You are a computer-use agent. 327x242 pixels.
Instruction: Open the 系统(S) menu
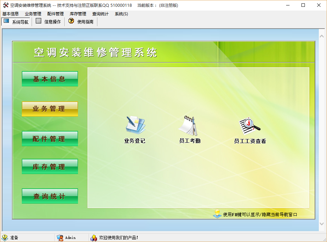(x=121, y=14)
